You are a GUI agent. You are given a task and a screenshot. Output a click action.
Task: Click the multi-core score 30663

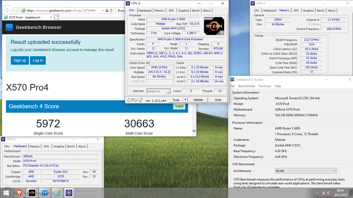139,124
